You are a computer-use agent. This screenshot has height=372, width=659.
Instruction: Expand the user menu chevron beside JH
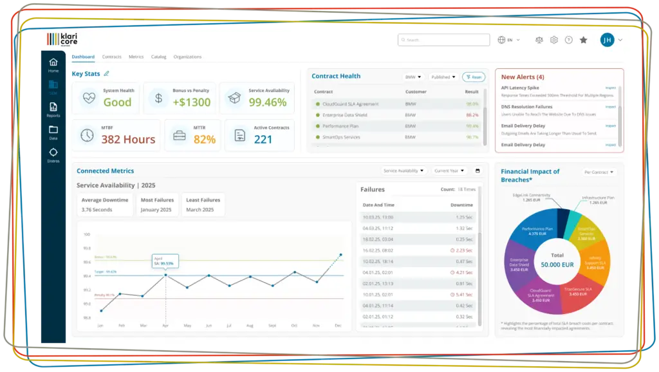pyautogui.click(x=620, y=40)
